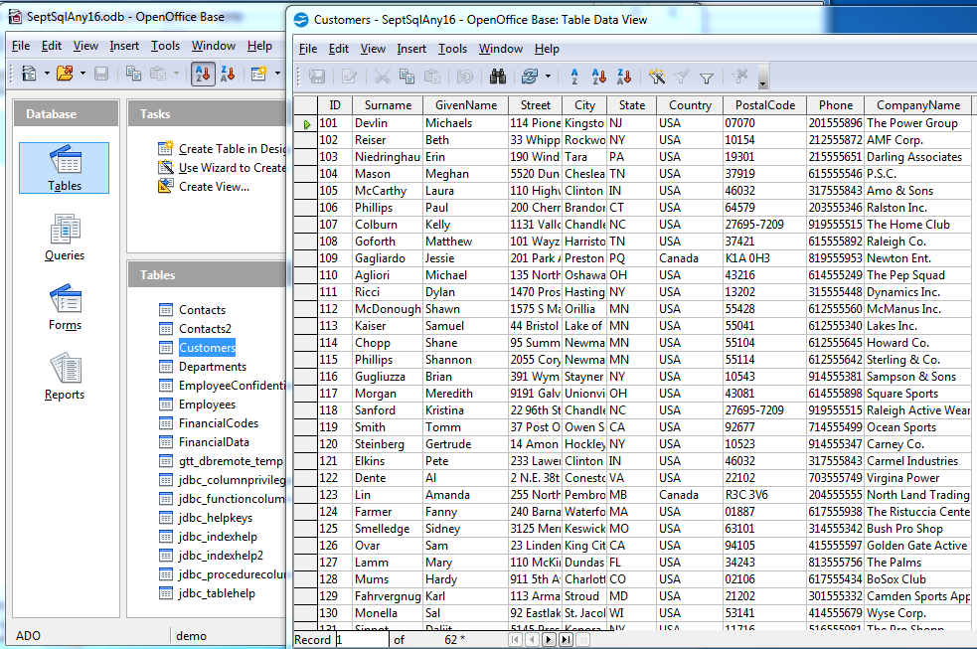The width and height of the screenshot is (977, 649).
Task: Click the Record number input field
Action: tap(362, 640)
